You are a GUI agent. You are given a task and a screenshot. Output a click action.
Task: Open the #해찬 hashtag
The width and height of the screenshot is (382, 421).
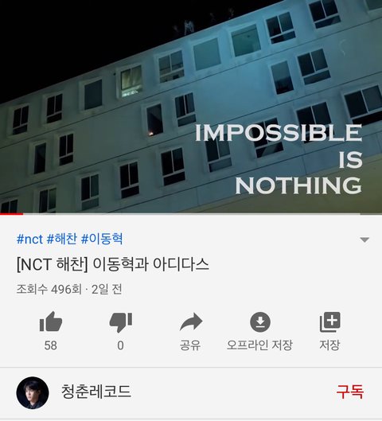[62, 239]
